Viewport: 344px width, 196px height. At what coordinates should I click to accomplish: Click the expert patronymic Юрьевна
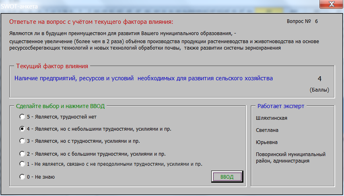click(267, 142)
